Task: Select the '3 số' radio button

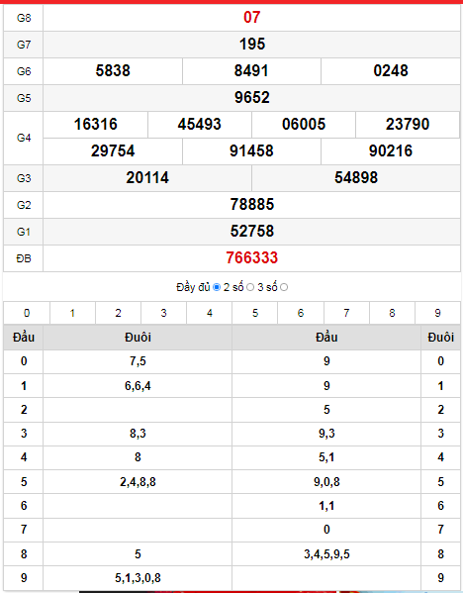Action: [x=284, y=287]
